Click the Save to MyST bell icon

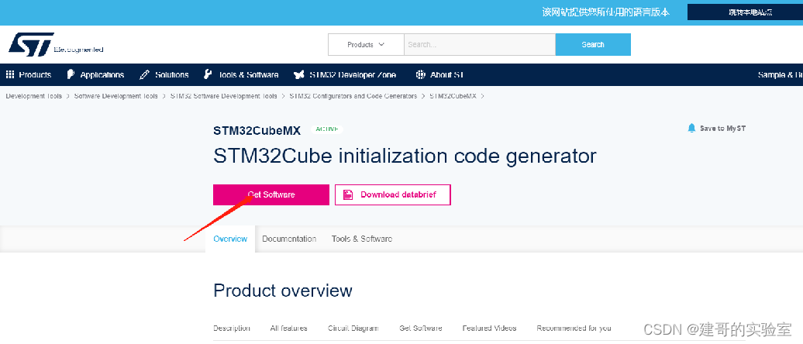pyautogui.click(x=692, y=128)
